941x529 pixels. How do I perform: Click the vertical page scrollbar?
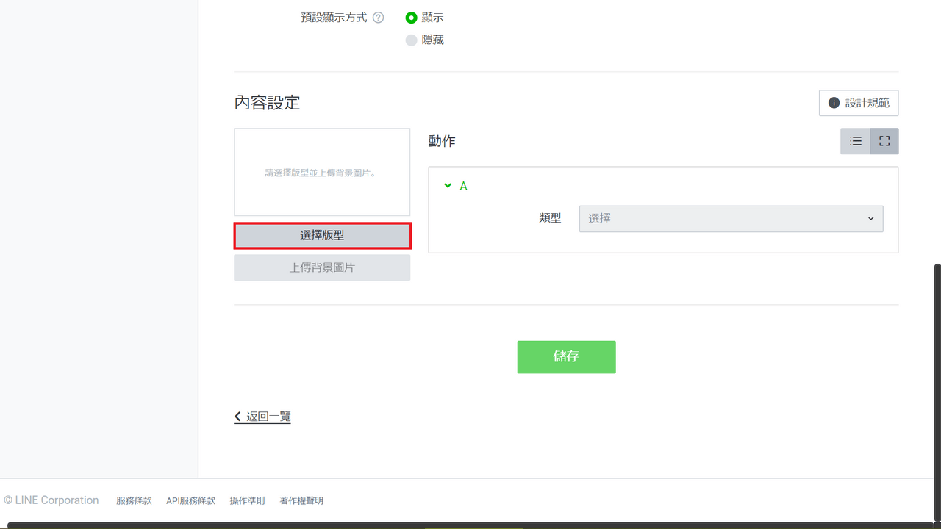pyautogui.click(x=937, y=392)
